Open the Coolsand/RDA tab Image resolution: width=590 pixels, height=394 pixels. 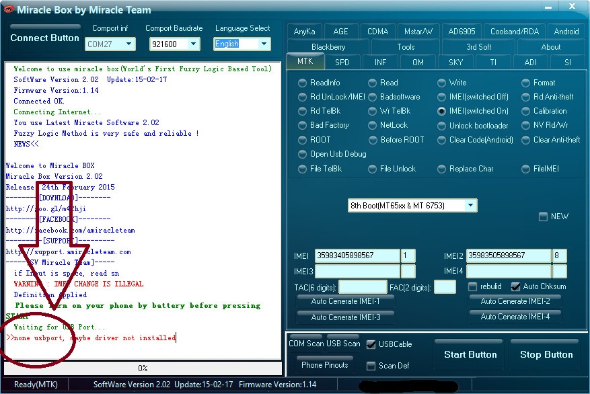pos(515,31)
